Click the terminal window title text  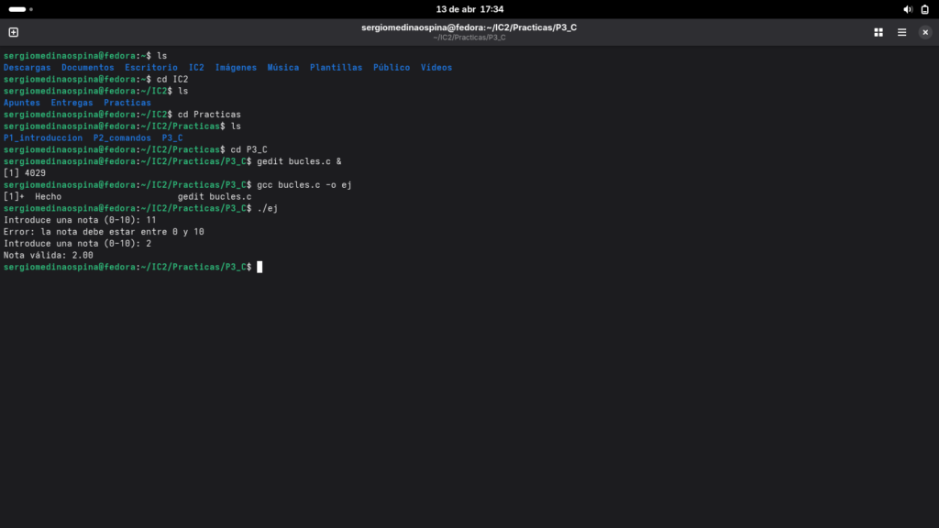[469, 27]
